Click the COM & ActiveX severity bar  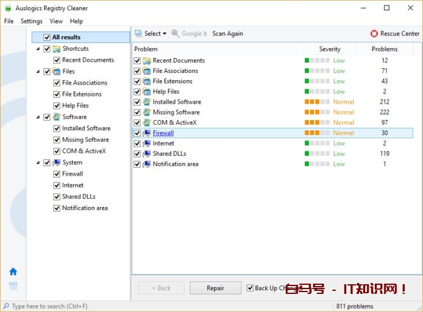317,123
